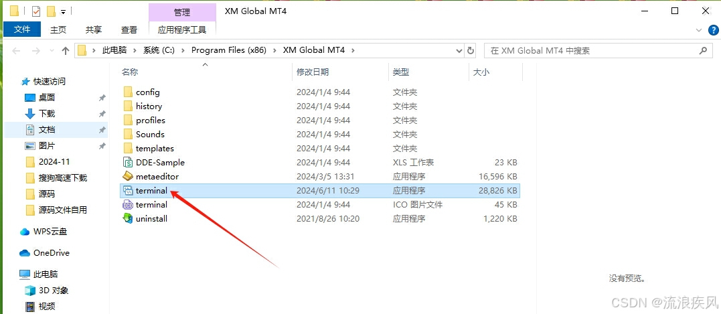Image resolution: width=721 pixels, height=314 pixels.
Task: Click the templates folder icon
Action: (128, 149)
